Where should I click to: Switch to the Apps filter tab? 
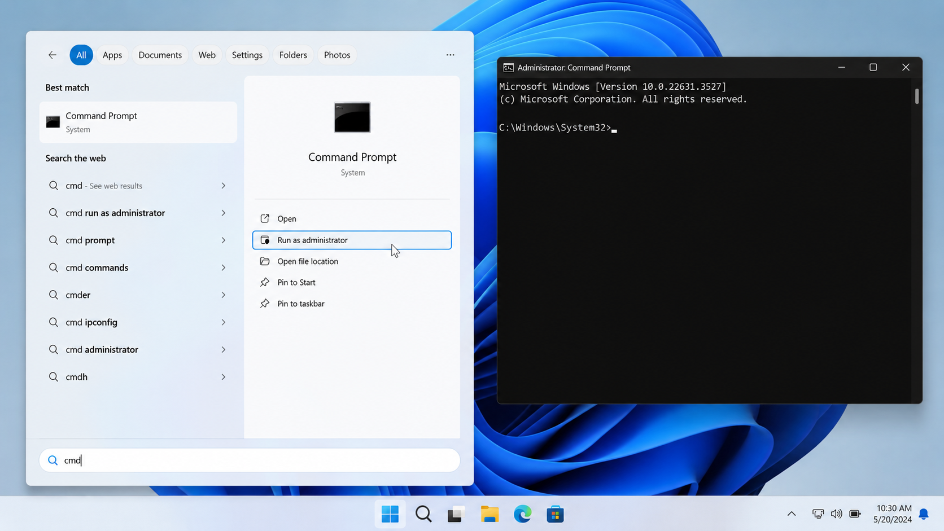[112, 55]
